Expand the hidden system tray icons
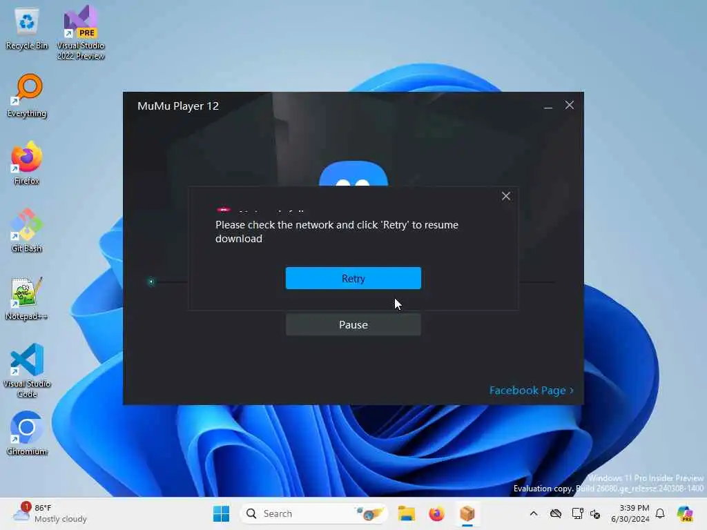The image size is (707, 530). (x=534, y=513)
